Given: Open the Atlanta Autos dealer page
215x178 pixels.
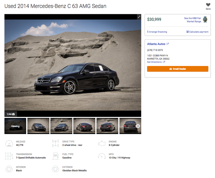Looking at the screenshot, I should point(156,44).
